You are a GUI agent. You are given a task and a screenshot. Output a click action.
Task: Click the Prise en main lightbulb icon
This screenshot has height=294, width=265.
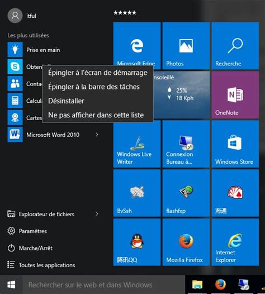pos(15,50)
